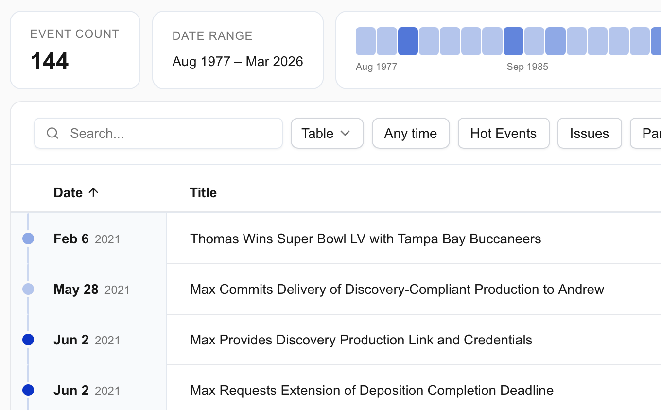Screen dimensions: 661x410
Task: Click the search magnifier icon
Action: [x=52, y=133]
